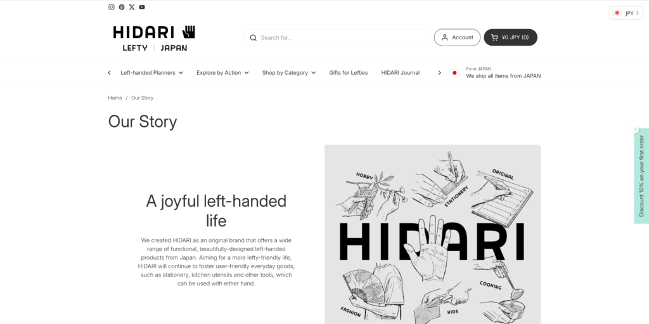Open the JPY currency selector
Viewport: 649px width, 324px height.
click(626, 13)
